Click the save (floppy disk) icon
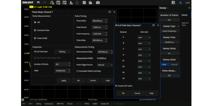 pyautogui.click(x=84, y=3)
